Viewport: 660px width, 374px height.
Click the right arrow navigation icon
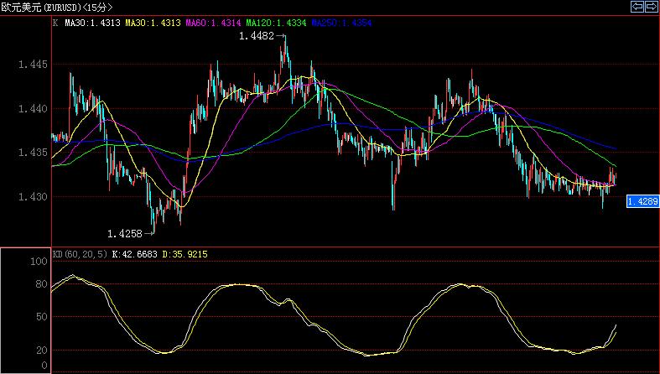pyautogui.click(x=651, y=7)
